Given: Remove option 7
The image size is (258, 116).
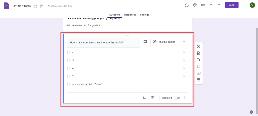Looking at the screenshot, I should 184,77.
